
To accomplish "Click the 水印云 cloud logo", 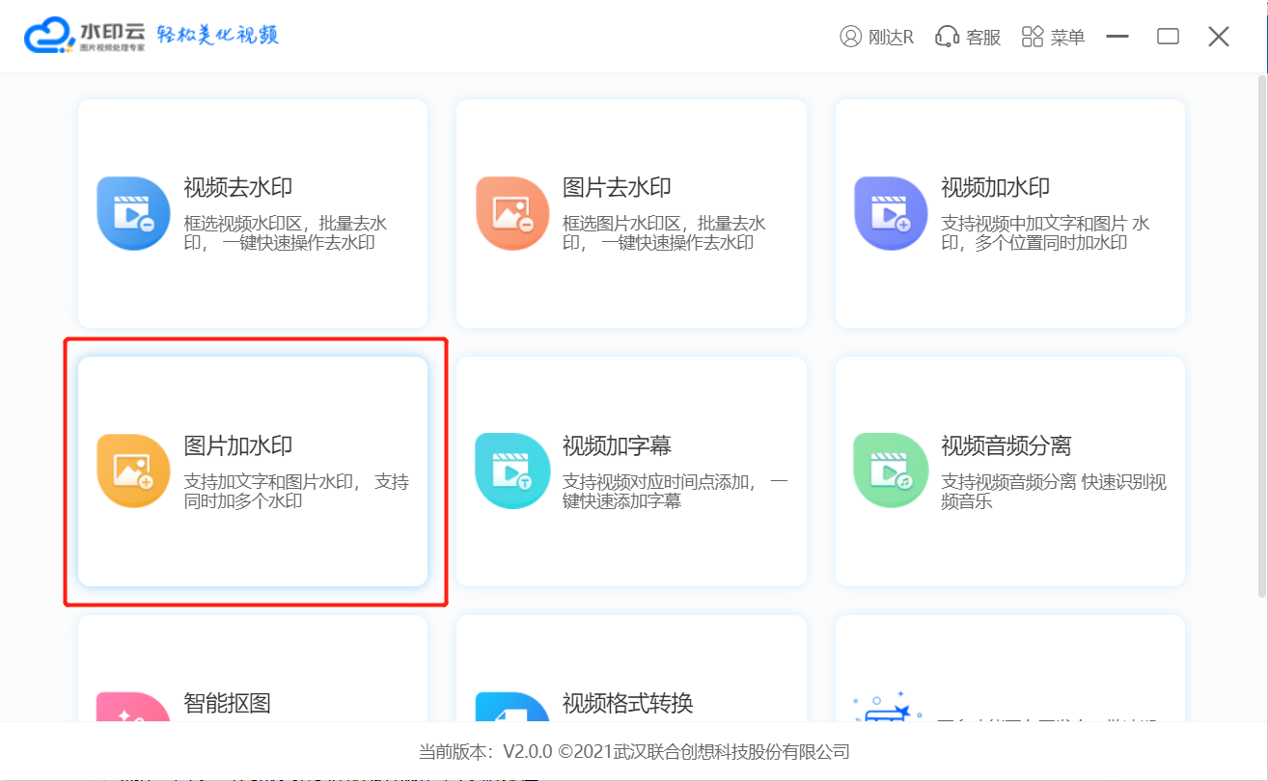I will (x=50, y=36).
